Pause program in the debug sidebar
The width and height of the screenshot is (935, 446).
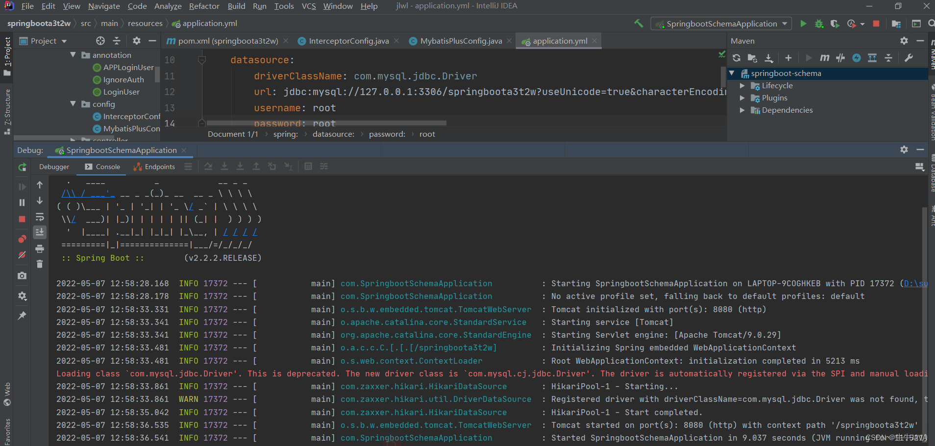(x=22, y=202)
